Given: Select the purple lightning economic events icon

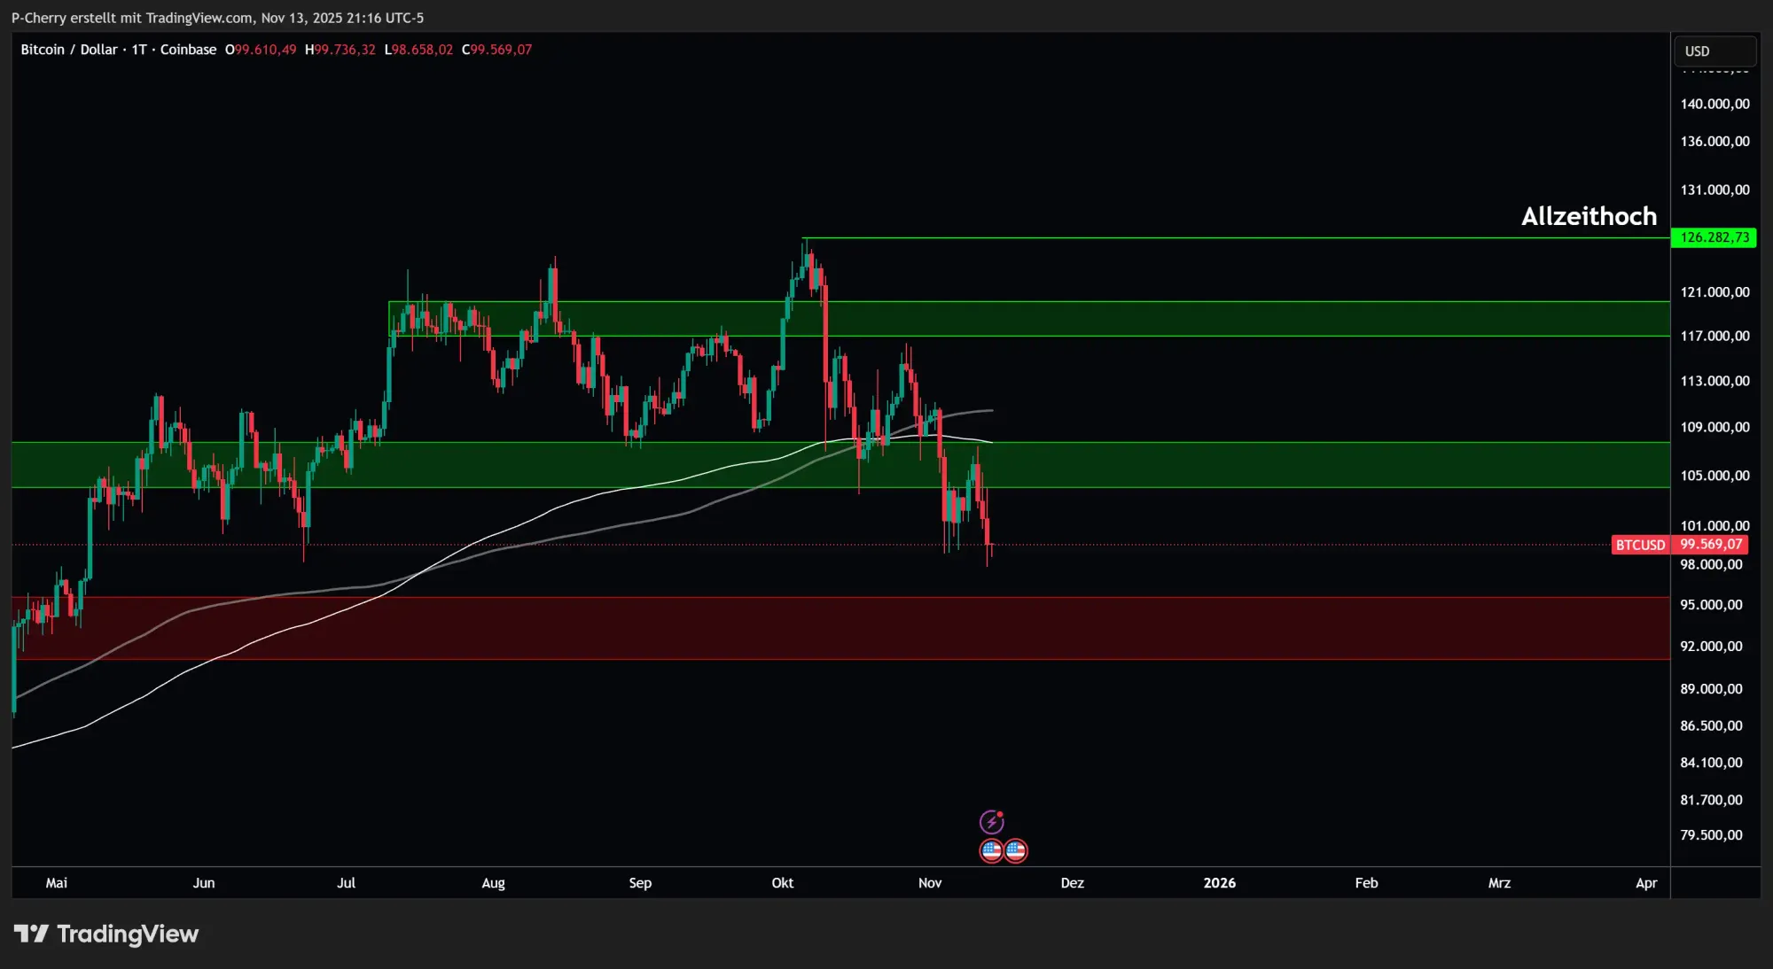Looking at the screenshot, I should coord(992,821).
